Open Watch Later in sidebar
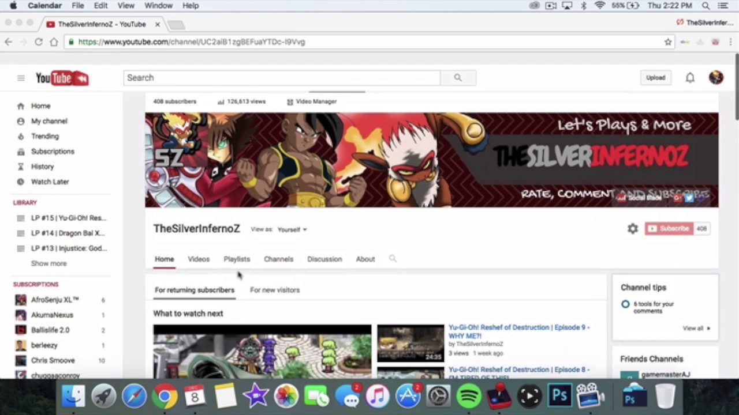This screenshot has width=739, height=415. 50,182
